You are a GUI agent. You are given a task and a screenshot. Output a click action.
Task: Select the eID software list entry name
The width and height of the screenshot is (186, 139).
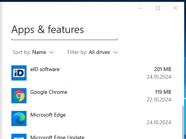pyautogui.click(x=45, y=69)
